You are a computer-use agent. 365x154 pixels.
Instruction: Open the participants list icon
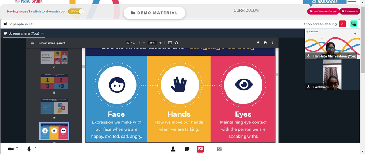173,149
